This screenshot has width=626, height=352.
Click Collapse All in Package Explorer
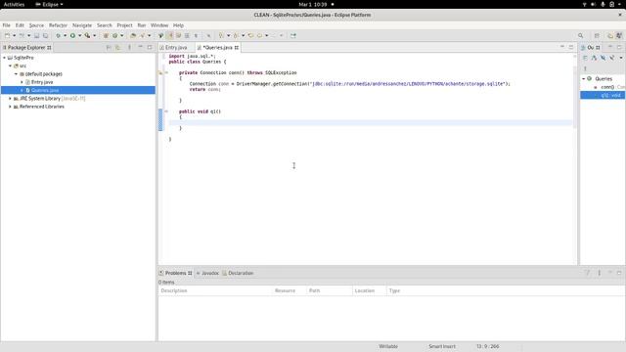click(109, 48)
